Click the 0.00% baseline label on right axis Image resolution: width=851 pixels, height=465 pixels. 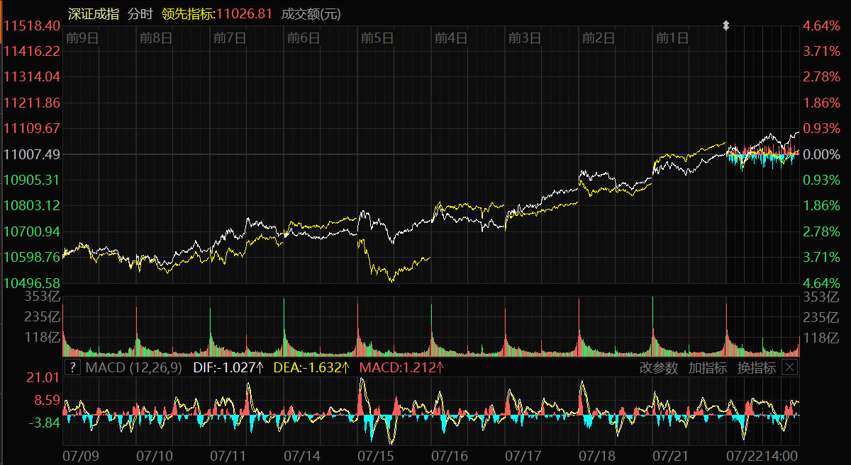[x=823, y=154]
